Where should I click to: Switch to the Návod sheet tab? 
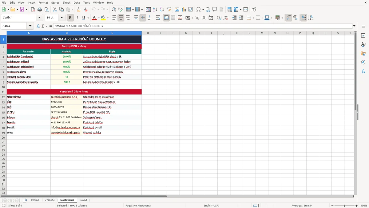pyautogui.click(x=83, y=200)
